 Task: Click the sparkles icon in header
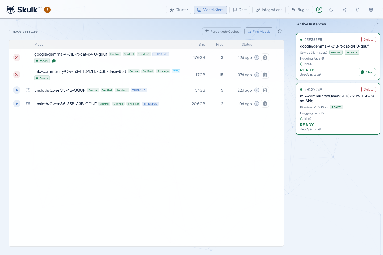coord(344,10)
